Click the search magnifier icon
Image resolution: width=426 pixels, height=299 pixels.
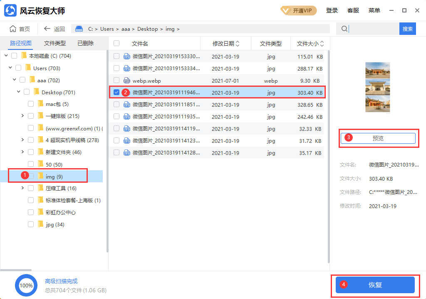344,29
